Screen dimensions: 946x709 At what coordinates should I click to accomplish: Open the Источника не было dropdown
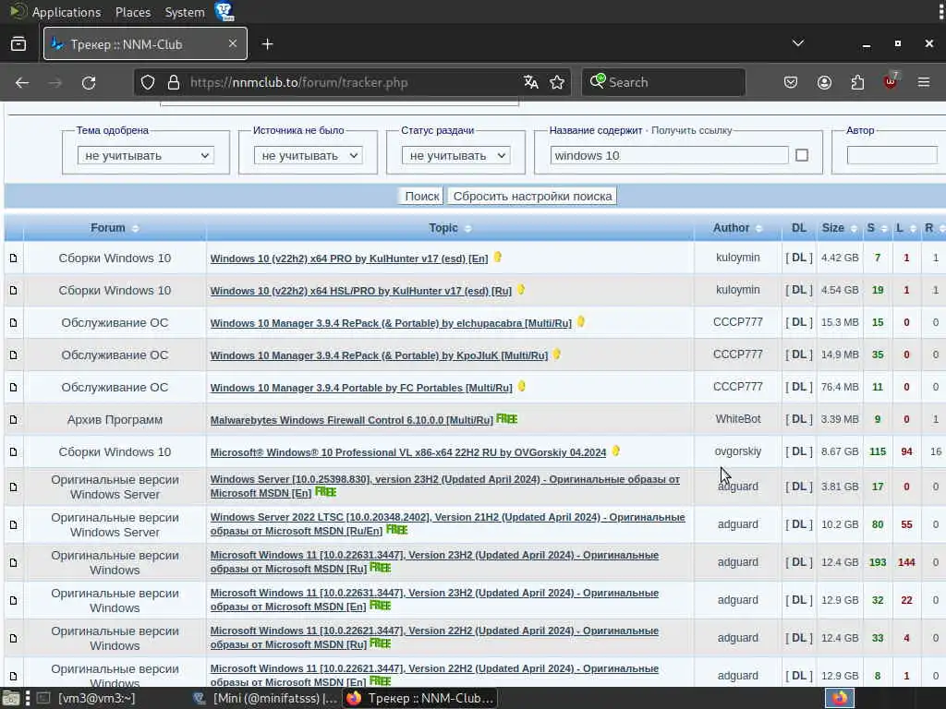point(309,155)
